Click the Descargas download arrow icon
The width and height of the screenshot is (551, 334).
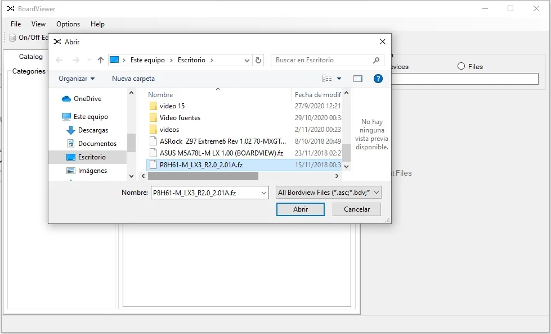coord(71,130)
